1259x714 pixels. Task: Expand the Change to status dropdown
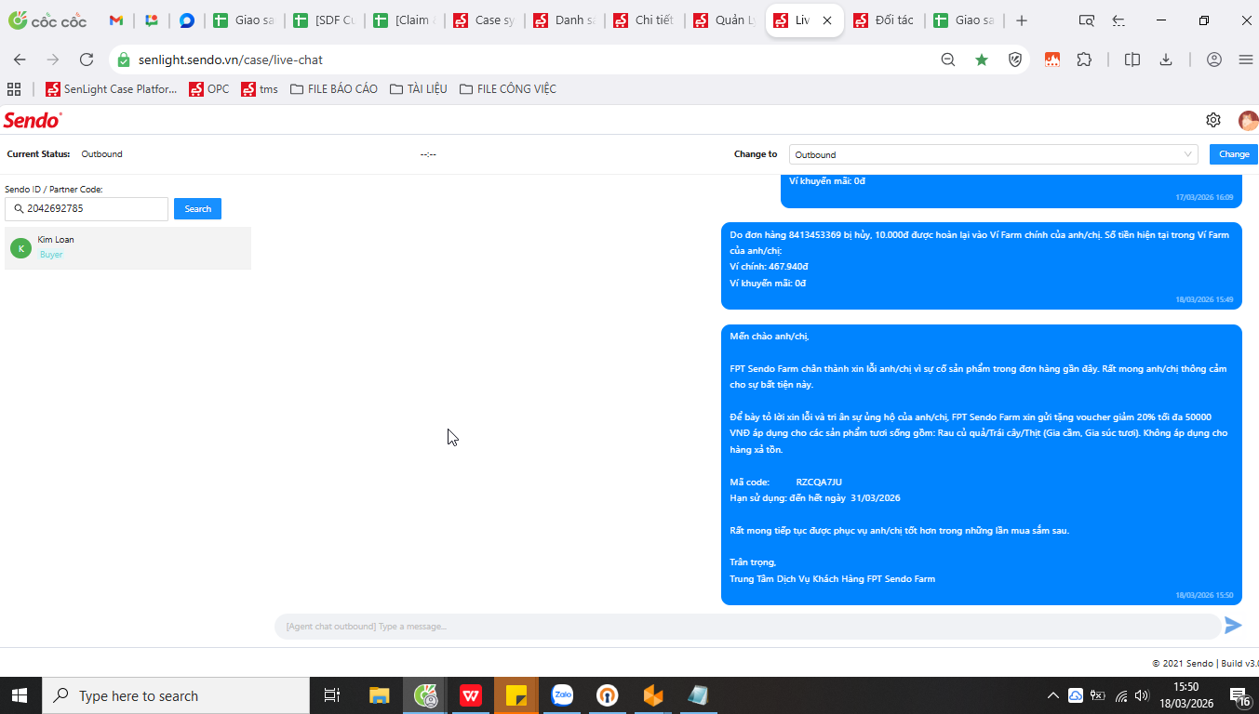click(994, 154)
